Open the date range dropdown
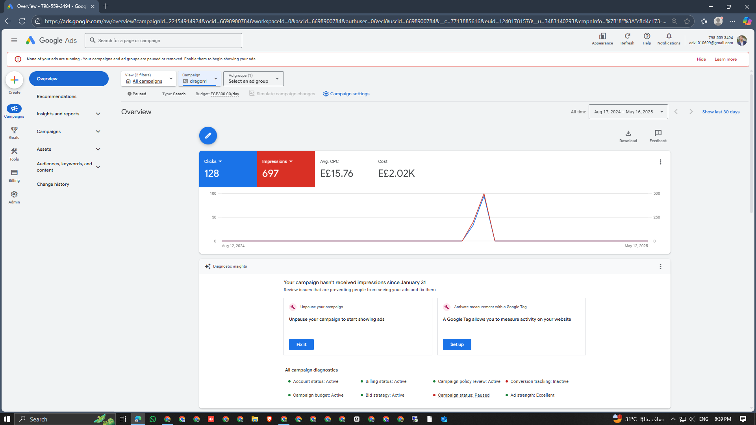 628,112
